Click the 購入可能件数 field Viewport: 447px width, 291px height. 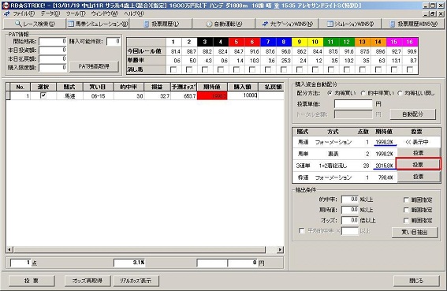point(114,41)
